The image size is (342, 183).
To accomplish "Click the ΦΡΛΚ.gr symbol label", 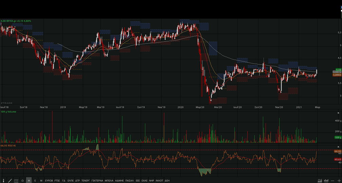I will click(x=14, y=21).
